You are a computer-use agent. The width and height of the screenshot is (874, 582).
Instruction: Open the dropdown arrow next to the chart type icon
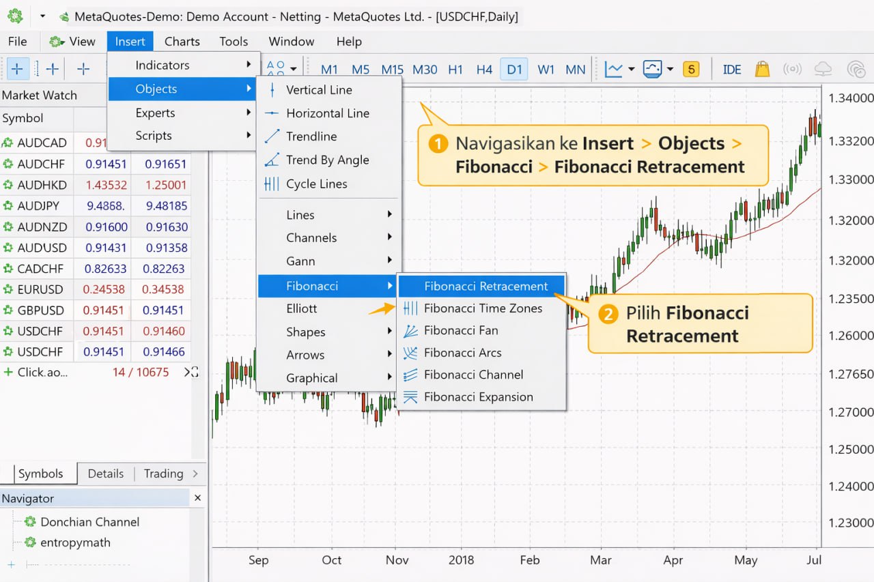point(632,69)
